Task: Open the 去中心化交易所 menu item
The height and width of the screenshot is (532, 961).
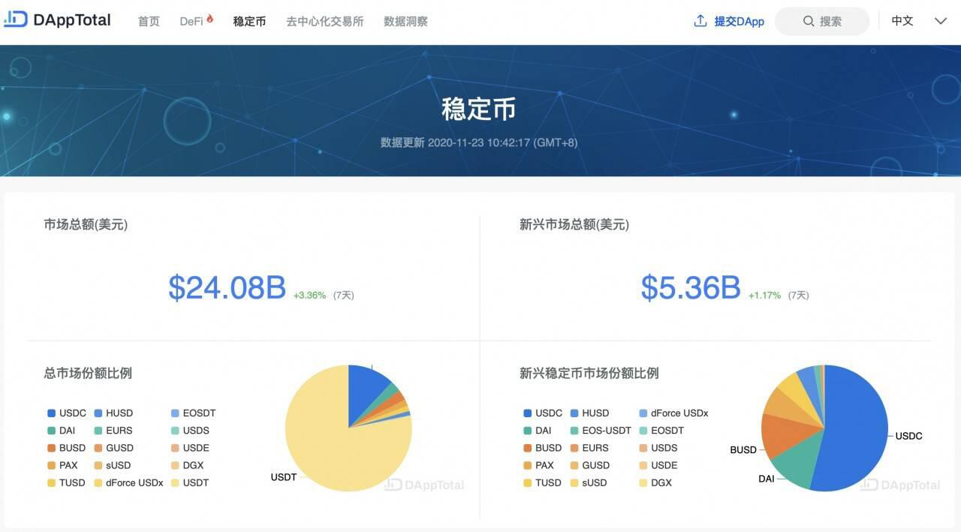Action: pyautogui.click(x=324, y=21)
